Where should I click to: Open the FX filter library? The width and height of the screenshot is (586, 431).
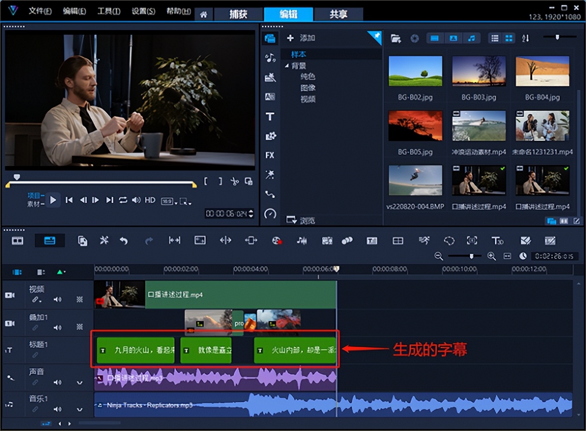[270, 155]
